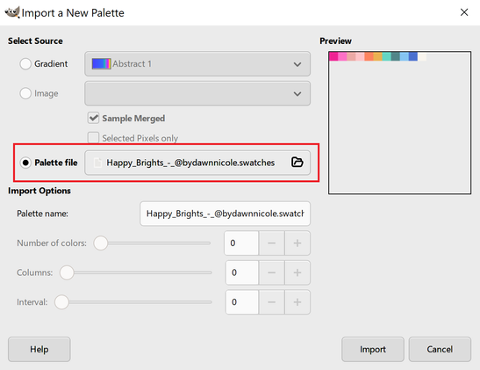Screen dimensions: 480x370
Task: Decrease the Interval value with minus
Action: [x=271, y=302]
